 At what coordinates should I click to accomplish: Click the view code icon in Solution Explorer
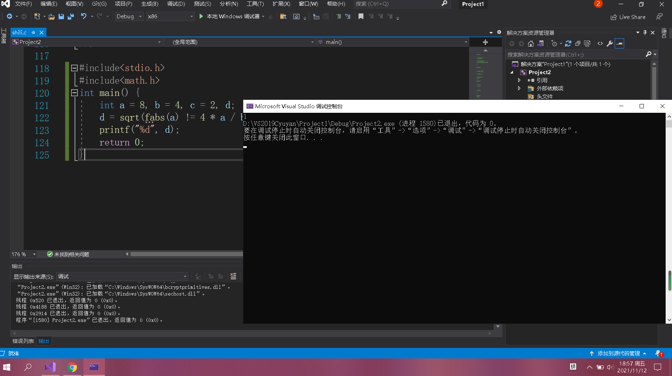[600, 44]
